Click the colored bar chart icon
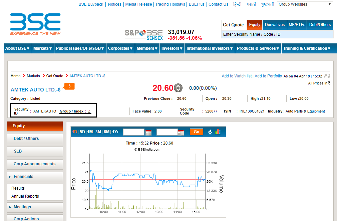The image size is (344, 221). [x=218, y=132]
